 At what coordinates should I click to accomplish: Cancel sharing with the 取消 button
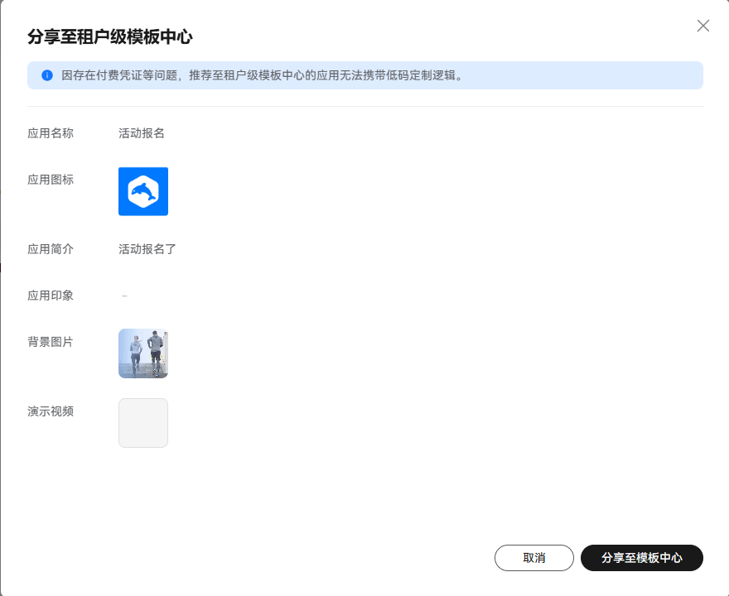[x=534, y=557]
